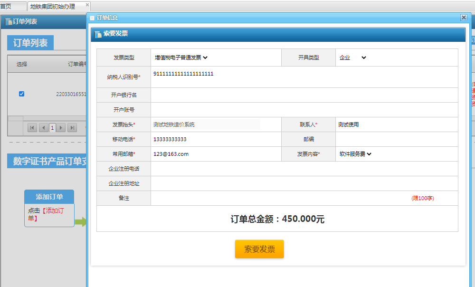Jump to last page of order list
475x287 pixels.
pyautogui.click(x=72, y=127)
